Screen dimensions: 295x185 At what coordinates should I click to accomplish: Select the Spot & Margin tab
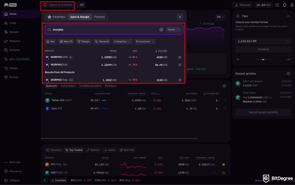point(80,17)
